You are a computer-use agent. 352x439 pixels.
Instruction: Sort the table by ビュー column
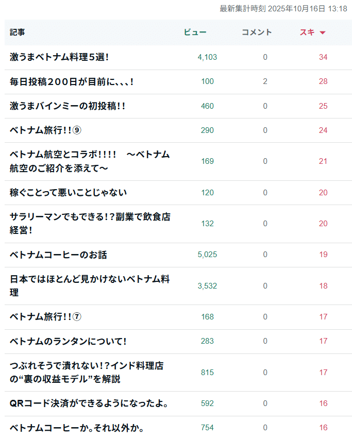tap(195, 32)
